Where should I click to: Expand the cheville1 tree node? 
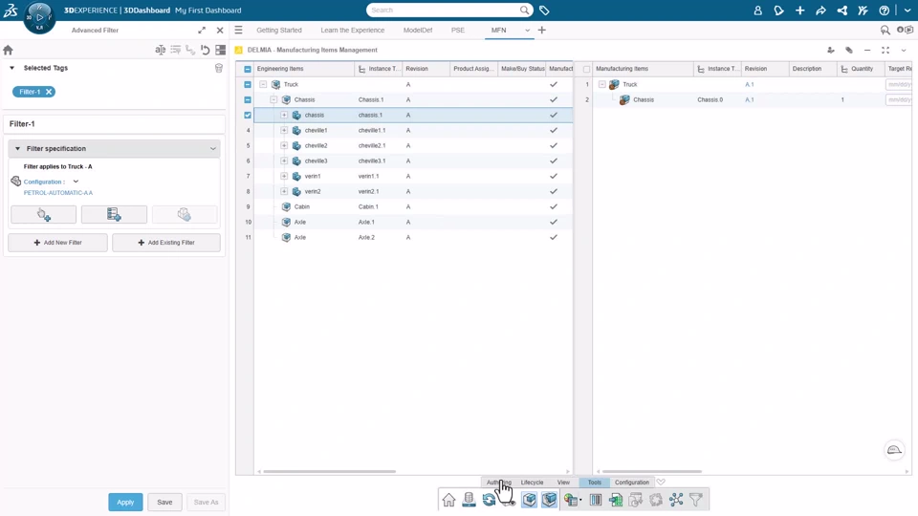(284, 131)
